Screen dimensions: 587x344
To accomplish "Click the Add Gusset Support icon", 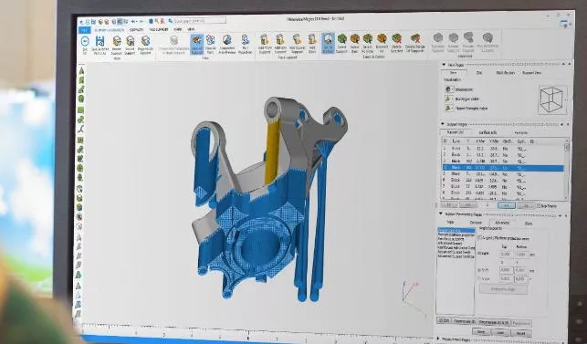I will [297, 44].
